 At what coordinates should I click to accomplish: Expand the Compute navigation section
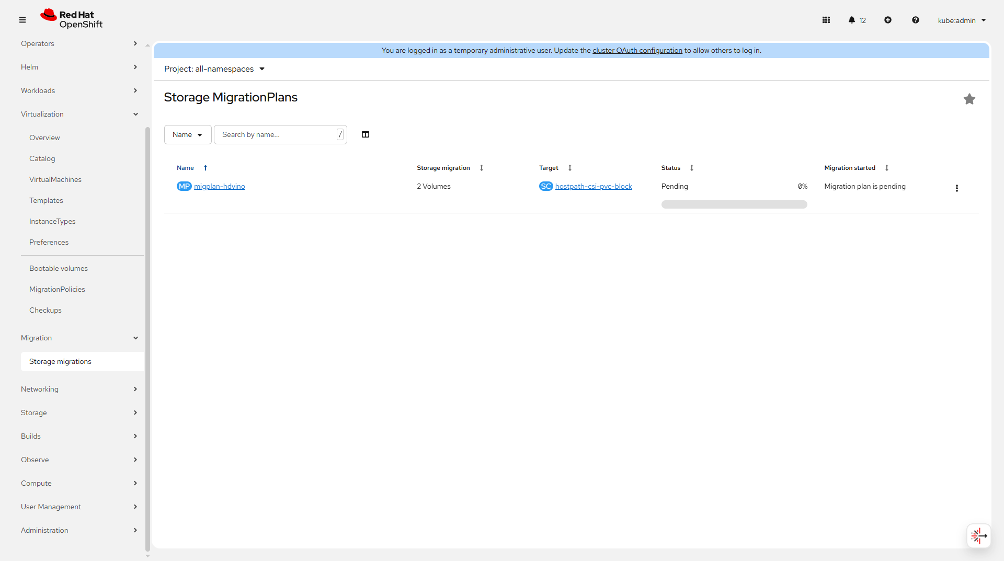79,483
